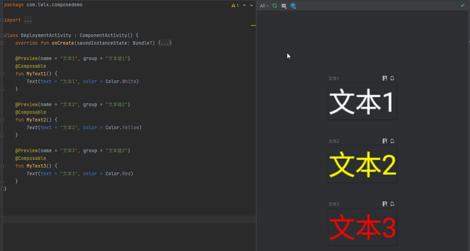470x251 pixels.
Task: Click the blue layout switcher icon
Action: coord(293,6)
